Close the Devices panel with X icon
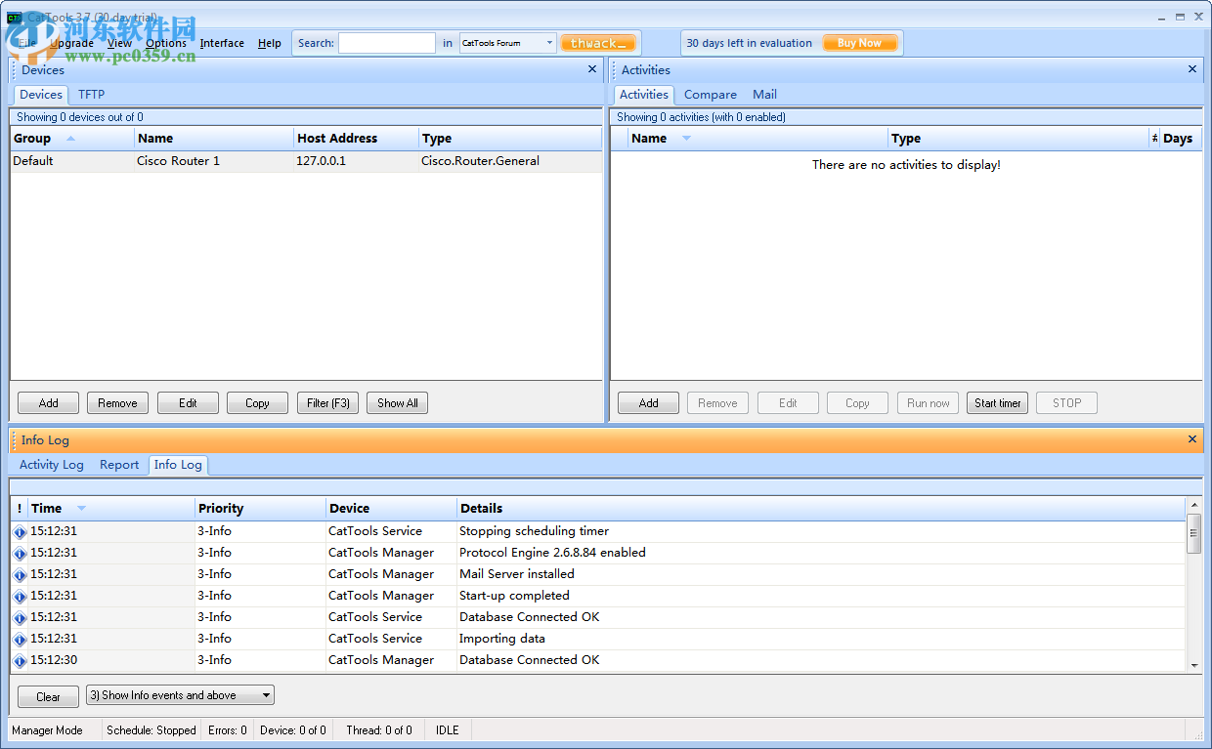This screenshot has width=1212, height=749. tap(591, 69)
